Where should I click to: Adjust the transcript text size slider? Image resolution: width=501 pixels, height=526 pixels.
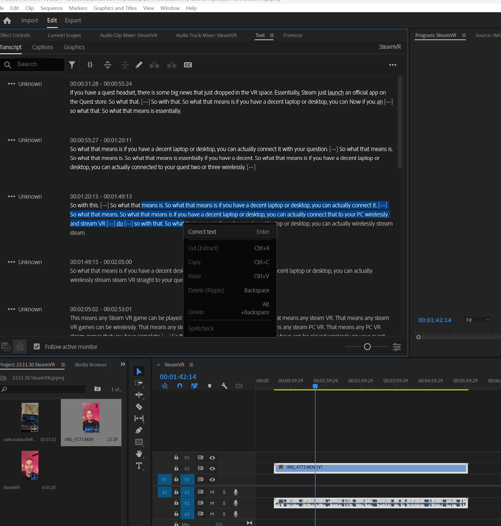pos(367,347)
